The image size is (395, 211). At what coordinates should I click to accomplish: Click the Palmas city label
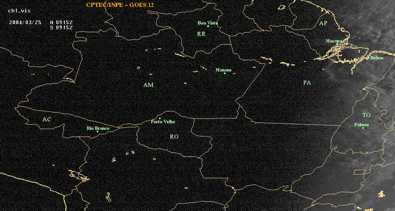coord(361,124)
